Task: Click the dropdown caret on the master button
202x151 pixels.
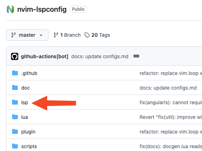Action: [x=41, y=35]
